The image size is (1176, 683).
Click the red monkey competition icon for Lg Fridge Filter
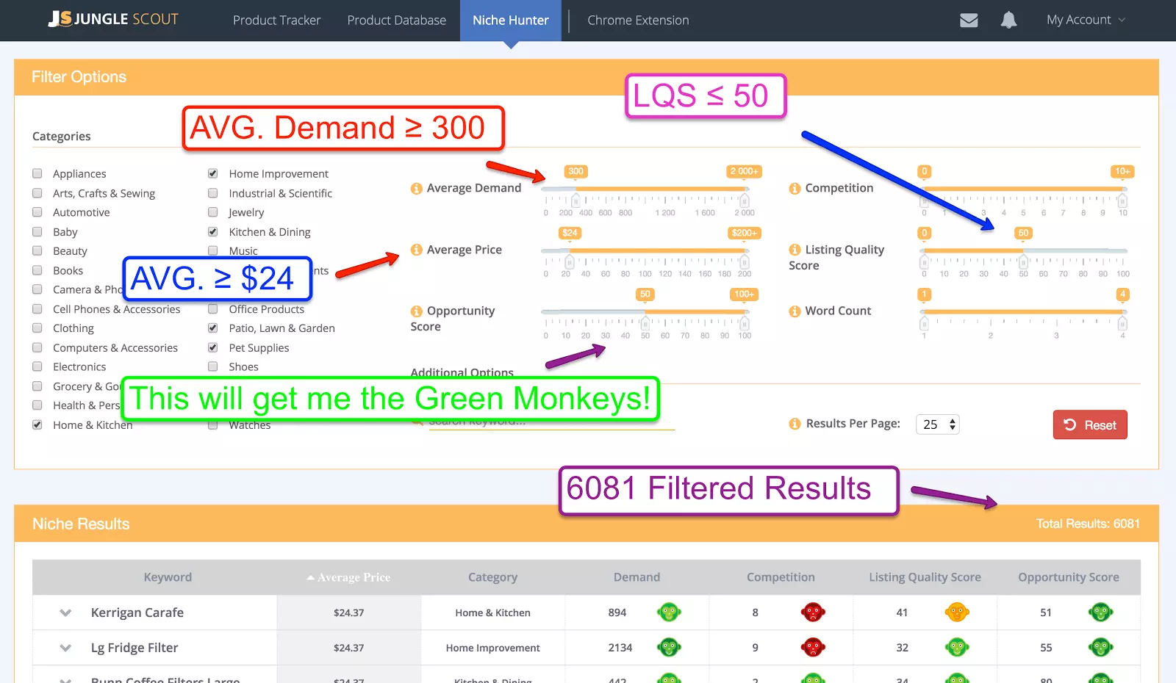click(813, 647)
